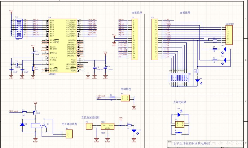248x148 pixels.
Task: Select the P4 three-pin connector
Action: (69, 134)
